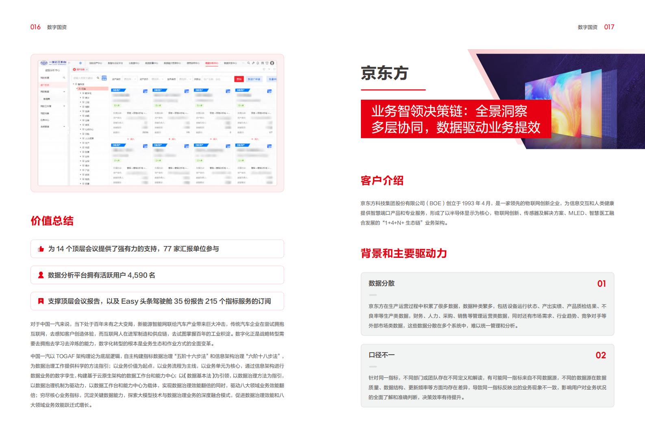Select the 数字化 node in the asset tree
The image size is (645, 438).
click(88, 93)
